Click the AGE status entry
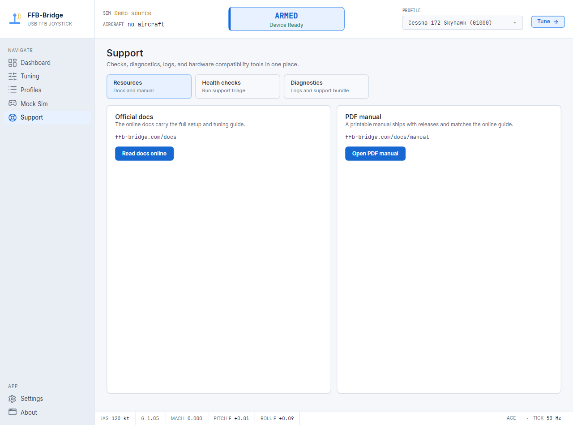The image size is (573, 425). (x=514, y=418)
